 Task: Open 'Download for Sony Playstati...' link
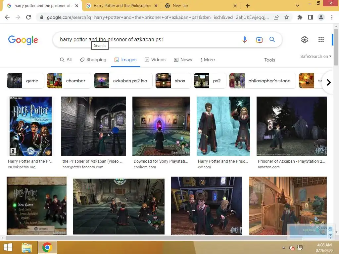coord(161,161)
